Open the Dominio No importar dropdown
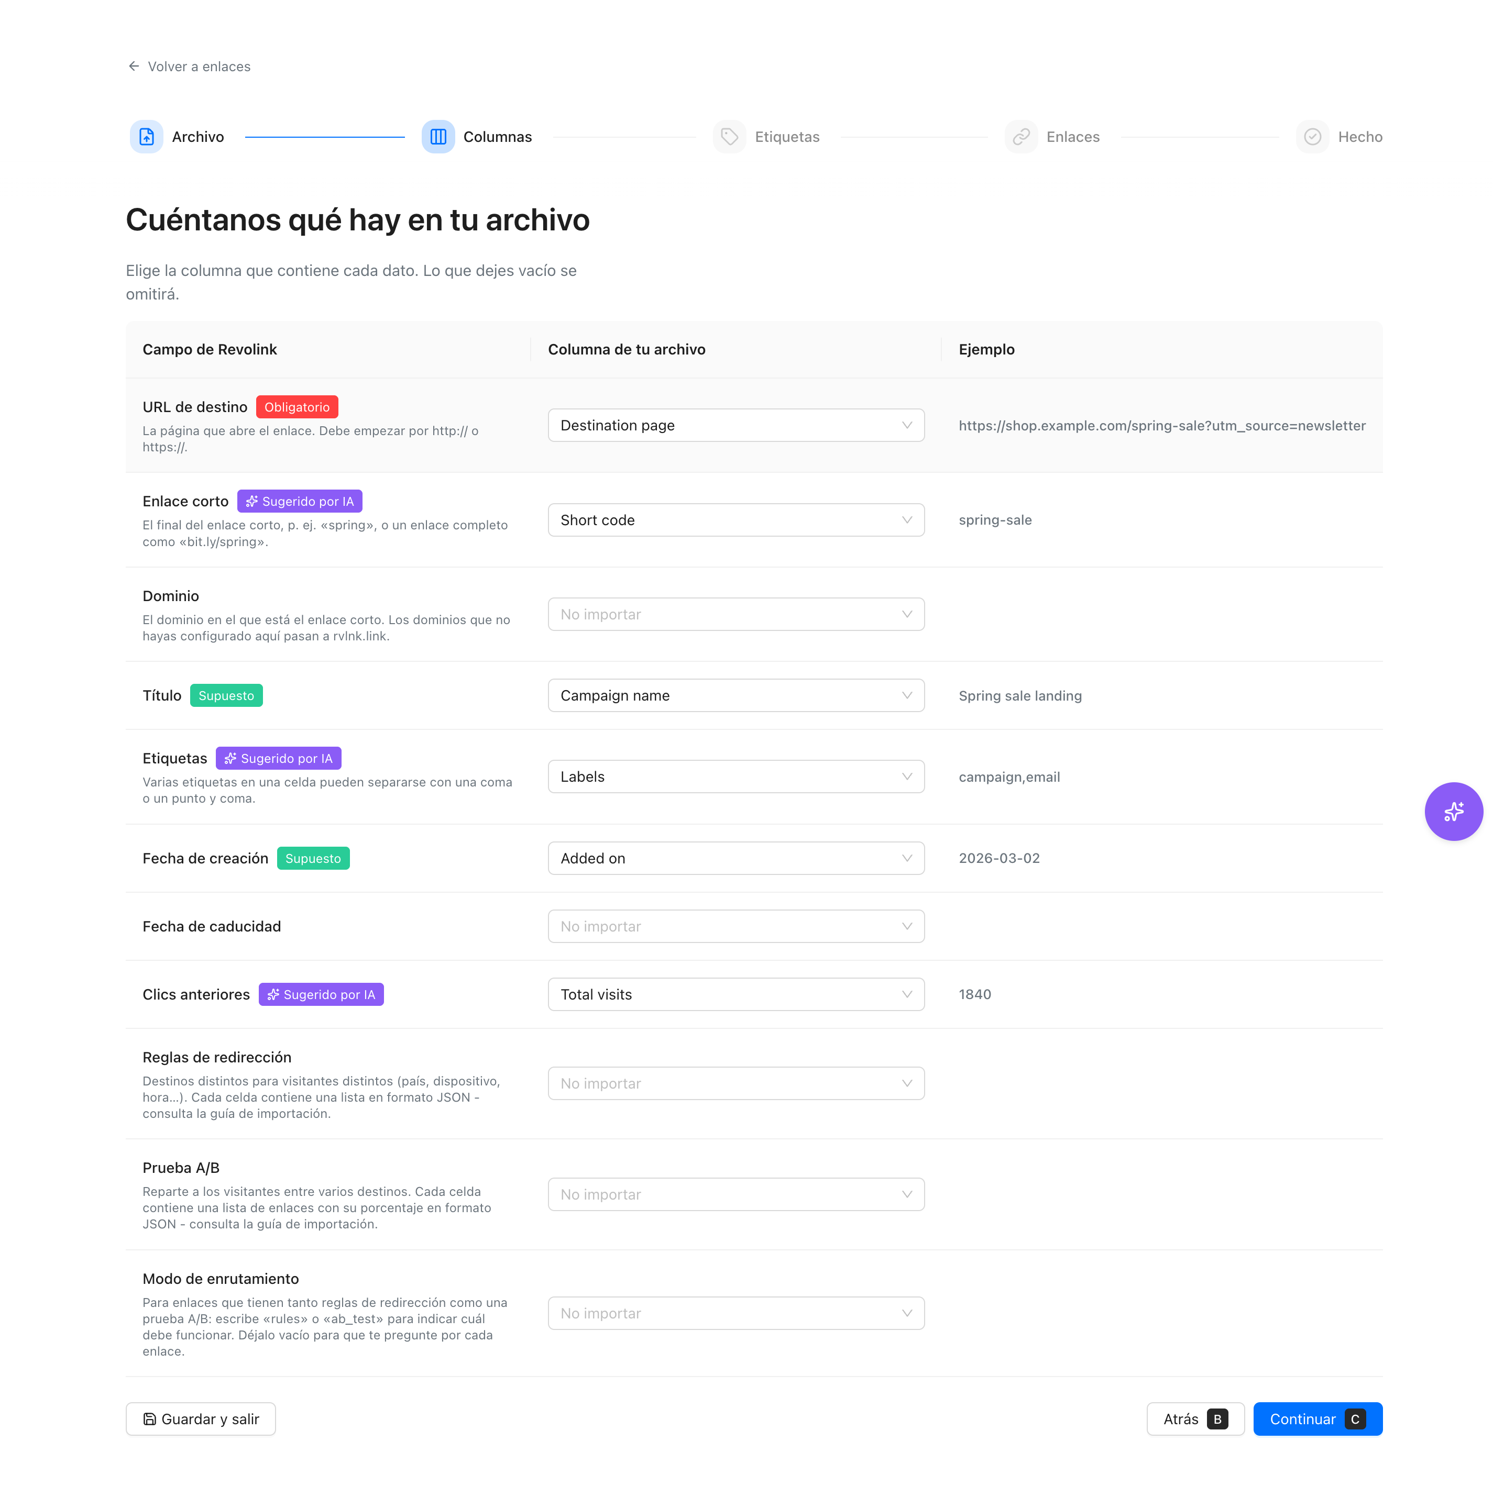 [737, 614]
